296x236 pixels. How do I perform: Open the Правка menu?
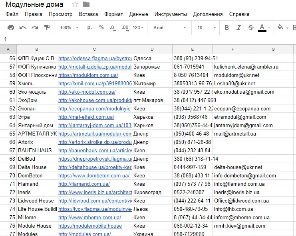34,14
